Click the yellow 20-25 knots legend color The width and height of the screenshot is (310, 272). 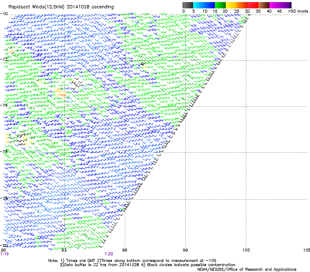231,5
